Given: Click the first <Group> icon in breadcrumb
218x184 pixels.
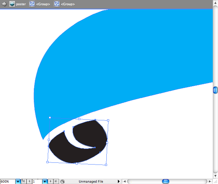Looking at the screenshot, I should pos(32,4).
